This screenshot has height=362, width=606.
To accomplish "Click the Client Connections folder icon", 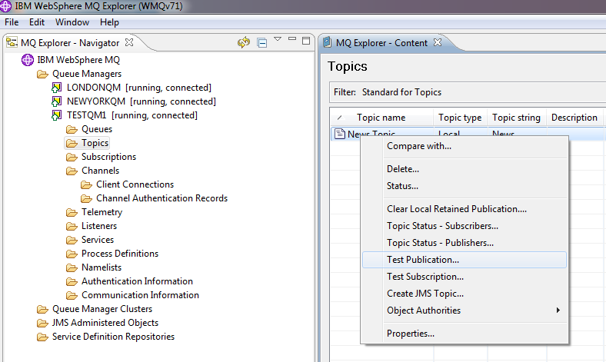I will [x=86, y=184].
